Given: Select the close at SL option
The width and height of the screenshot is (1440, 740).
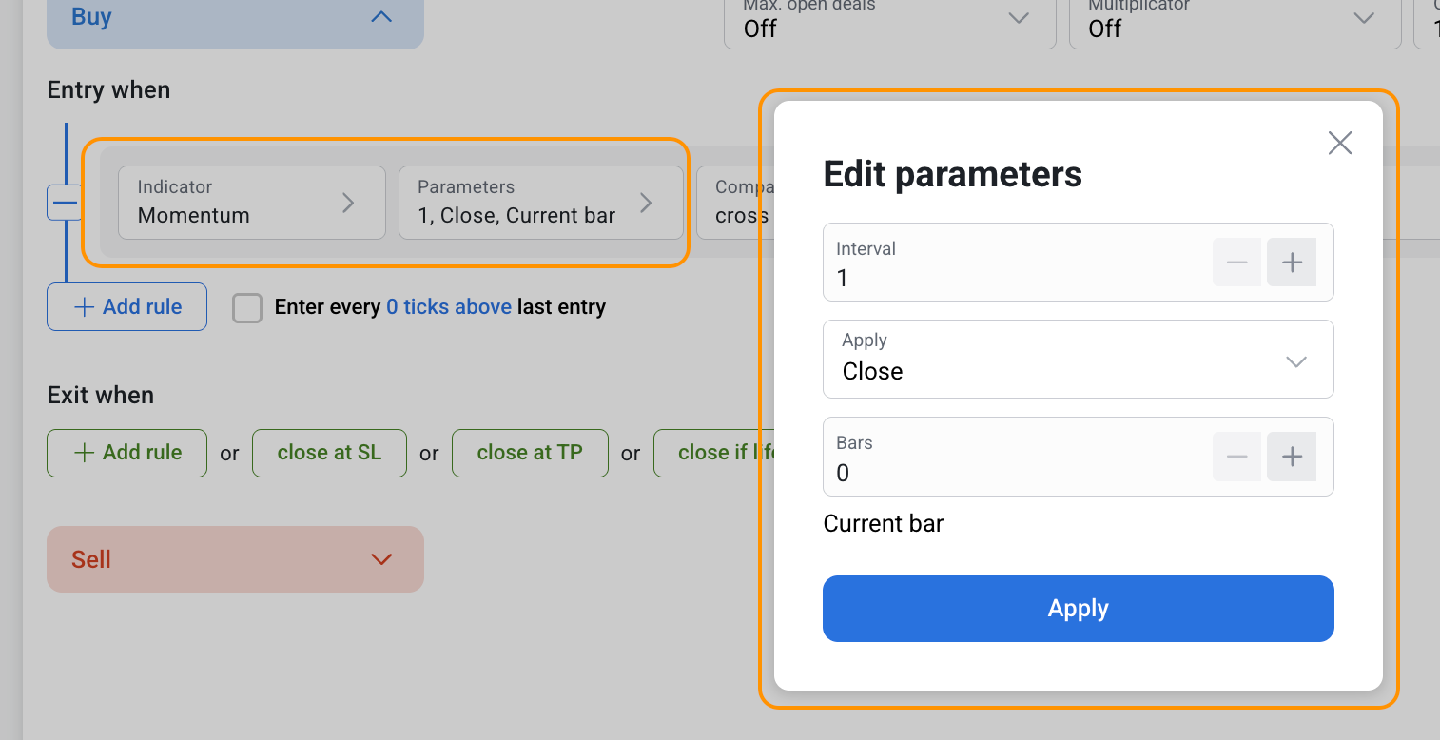Looking at the screenshot, I should [x=329, y=453].
